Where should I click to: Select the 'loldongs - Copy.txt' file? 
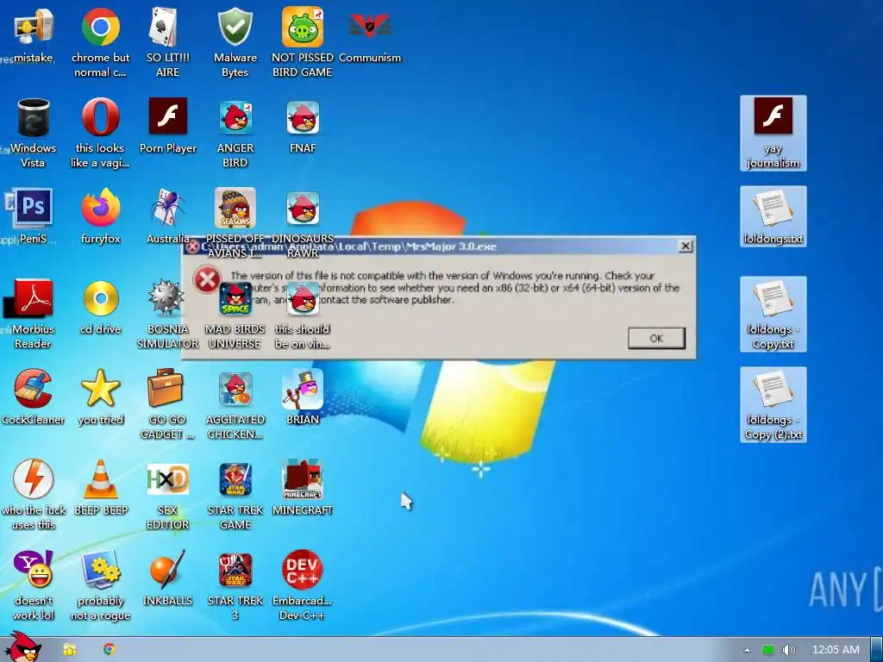[x=773, y=314]
